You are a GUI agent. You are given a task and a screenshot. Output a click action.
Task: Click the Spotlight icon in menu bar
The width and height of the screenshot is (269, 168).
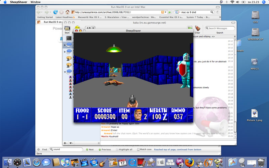[x=264, y=2]
